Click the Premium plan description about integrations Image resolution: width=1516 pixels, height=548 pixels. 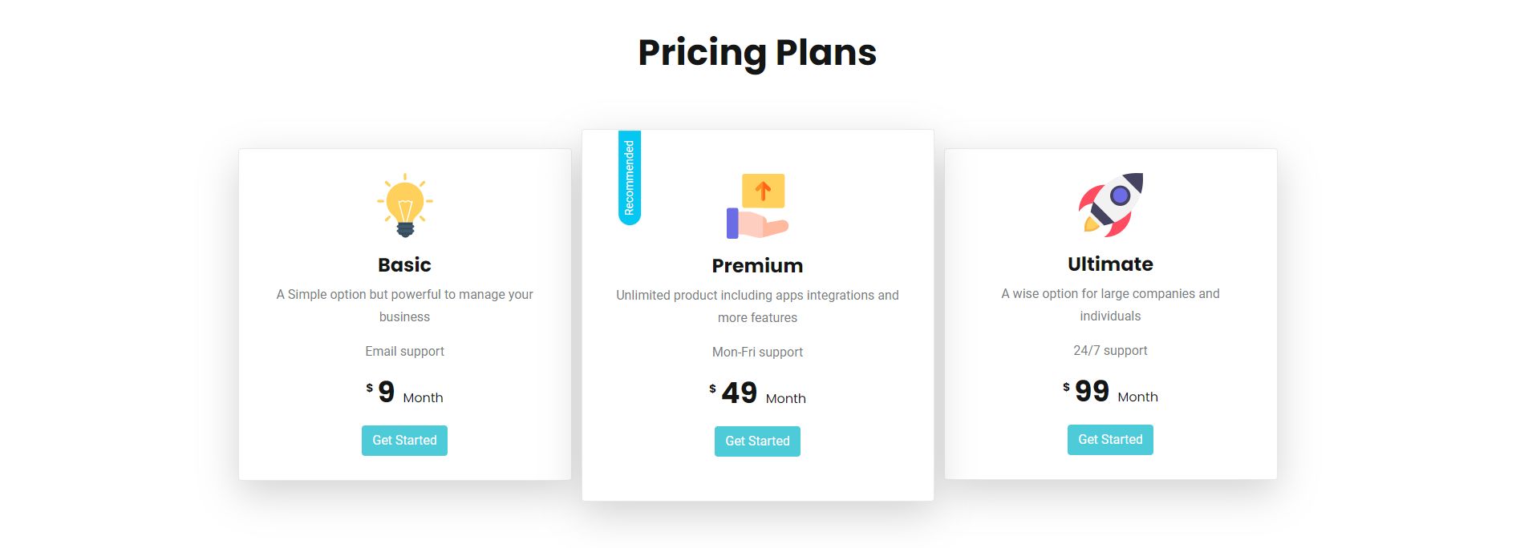(x=757, y=306)
